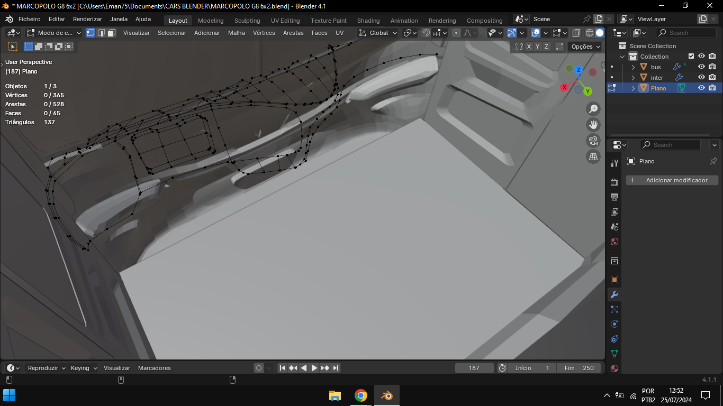The height and width of the screenshot is (406, 723).
Task: Select the tweak select tool icon
Action: click(13, 47)
